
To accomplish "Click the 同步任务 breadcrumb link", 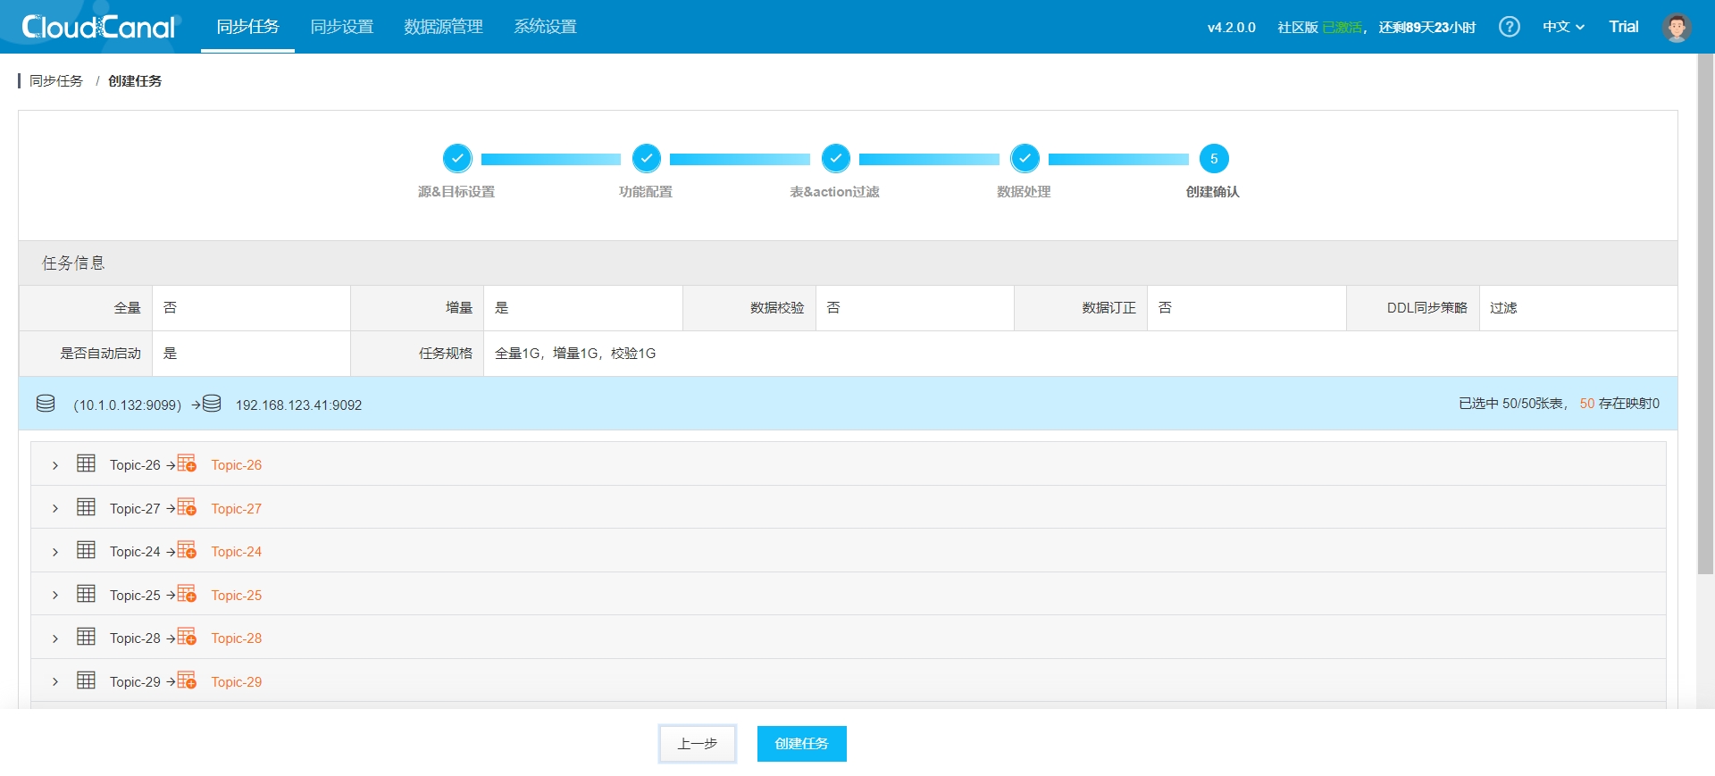I will click(56, 81).
